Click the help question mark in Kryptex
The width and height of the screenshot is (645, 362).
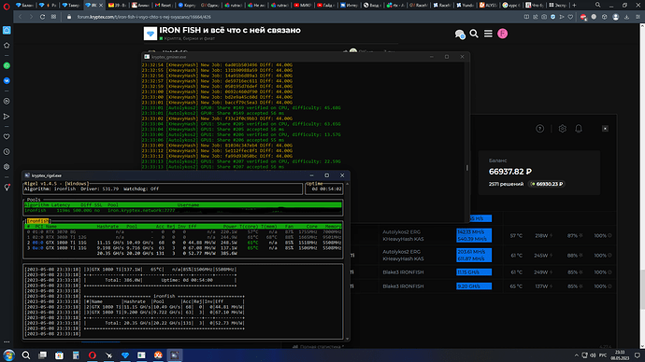(539, 129)
